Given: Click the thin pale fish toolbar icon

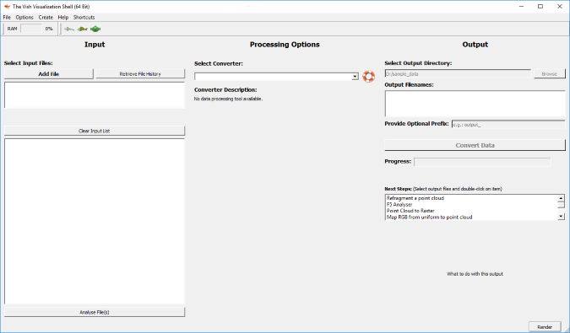Looking at the screenshot, I should pyautogui.click(x=69, y=29).
